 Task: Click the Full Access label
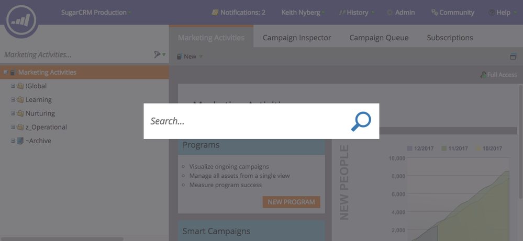click(x=502, y=75)
